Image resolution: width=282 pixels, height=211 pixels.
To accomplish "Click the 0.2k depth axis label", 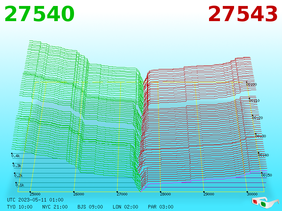I will [x=19, y=175].
